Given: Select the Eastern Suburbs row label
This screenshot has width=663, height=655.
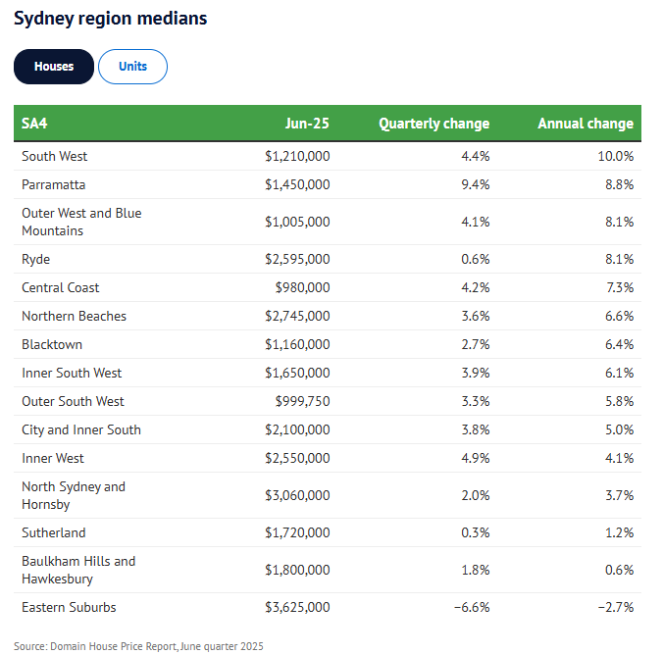Looking at the screenshot, I should pos(69,607).
